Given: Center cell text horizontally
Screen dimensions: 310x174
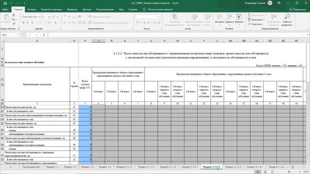Looking at the screenshot, I should (x=69, y=23).
